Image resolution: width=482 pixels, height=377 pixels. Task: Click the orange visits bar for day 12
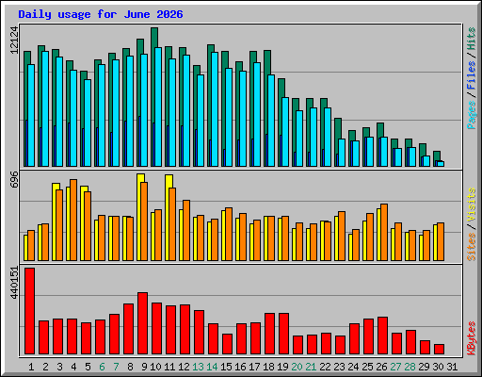click(x=186, y=230)
